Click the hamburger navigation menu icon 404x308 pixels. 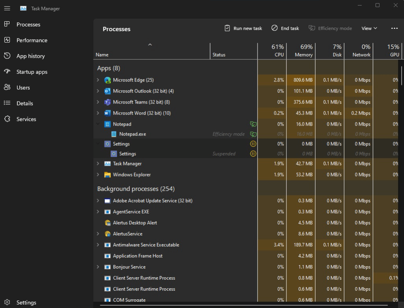coord(7,8)
